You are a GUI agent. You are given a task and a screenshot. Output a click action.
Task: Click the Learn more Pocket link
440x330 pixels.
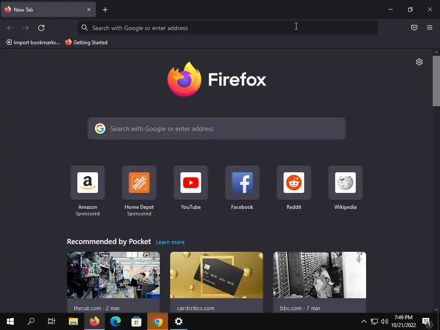(x=170, y=242)
